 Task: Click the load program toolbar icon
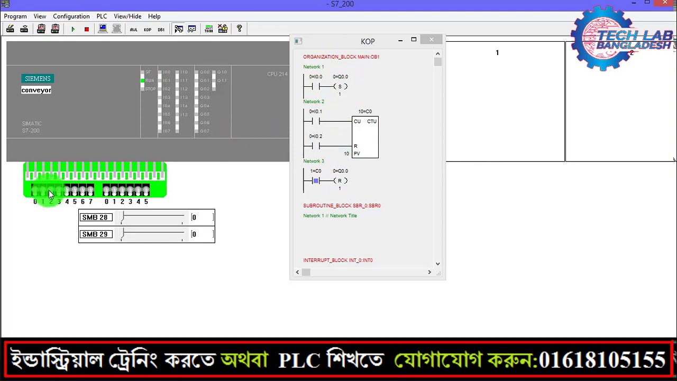click(10, 29)
